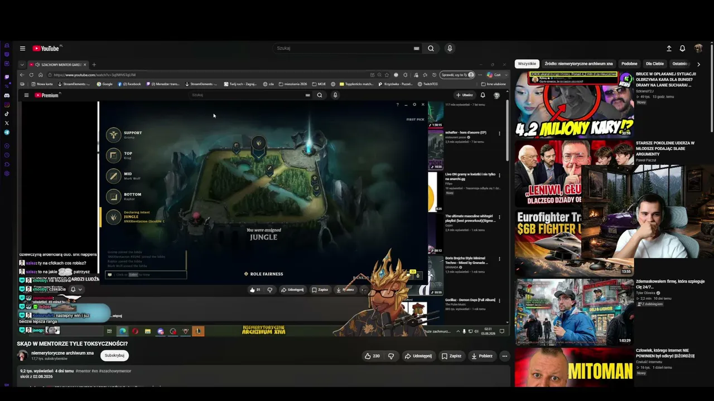Open the Czat Copilot button in inner browser
Screen dimensions: 714x401
pyautogui.click(x=494, y=75)
